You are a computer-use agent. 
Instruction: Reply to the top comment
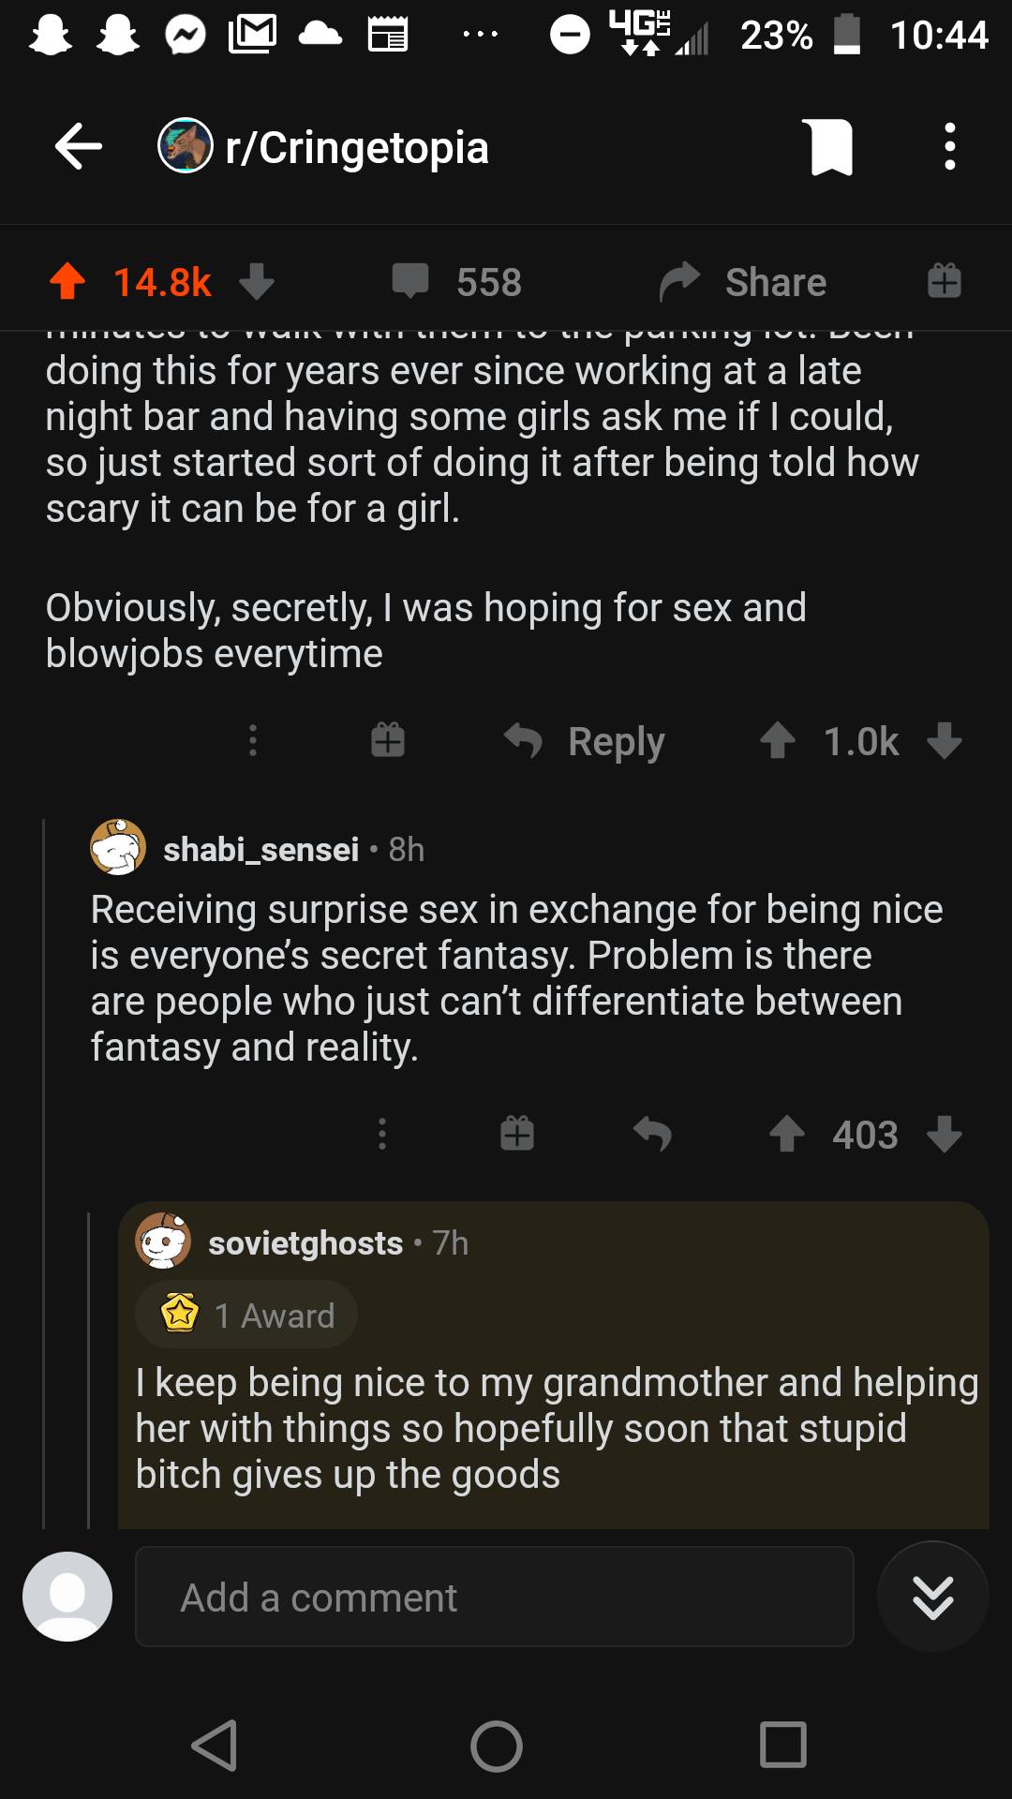point(586,741)
